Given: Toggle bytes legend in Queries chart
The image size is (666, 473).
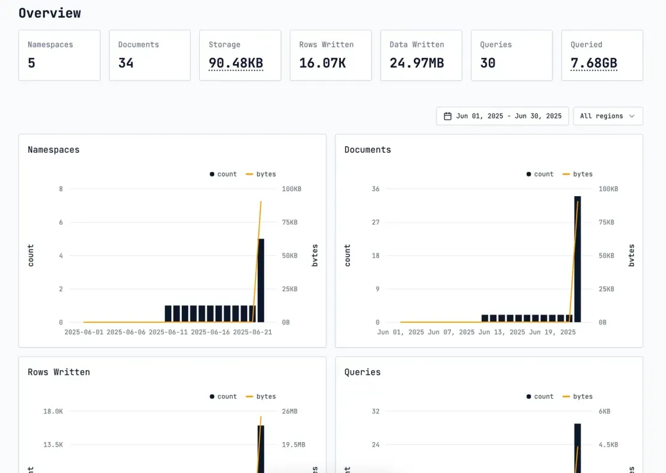Looking at the screenshot, I should click(x=578, y=396).
